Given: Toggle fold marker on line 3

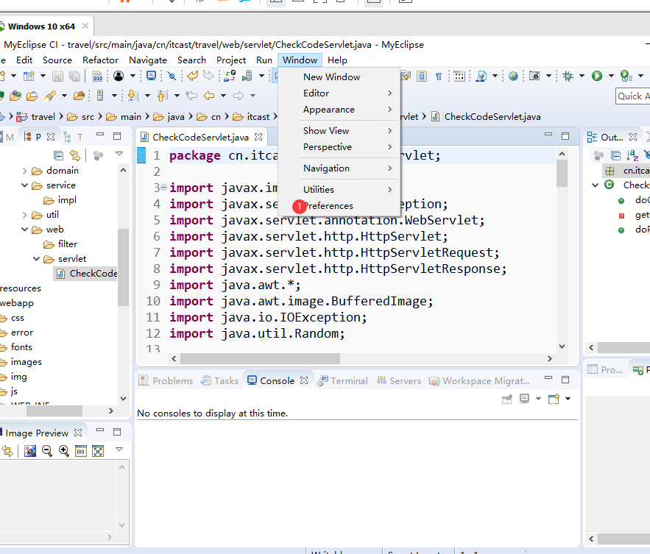Looking at the screenshot, I should click(163, 188).
